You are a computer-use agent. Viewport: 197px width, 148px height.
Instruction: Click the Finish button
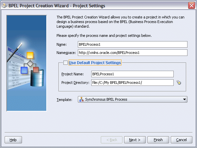pyautogui.click(x=158, y=140)
